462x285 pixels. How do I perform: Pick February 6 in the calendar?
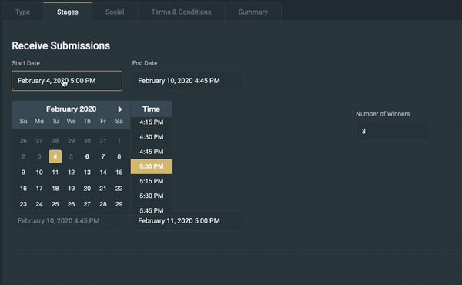(x=87, y=156)
